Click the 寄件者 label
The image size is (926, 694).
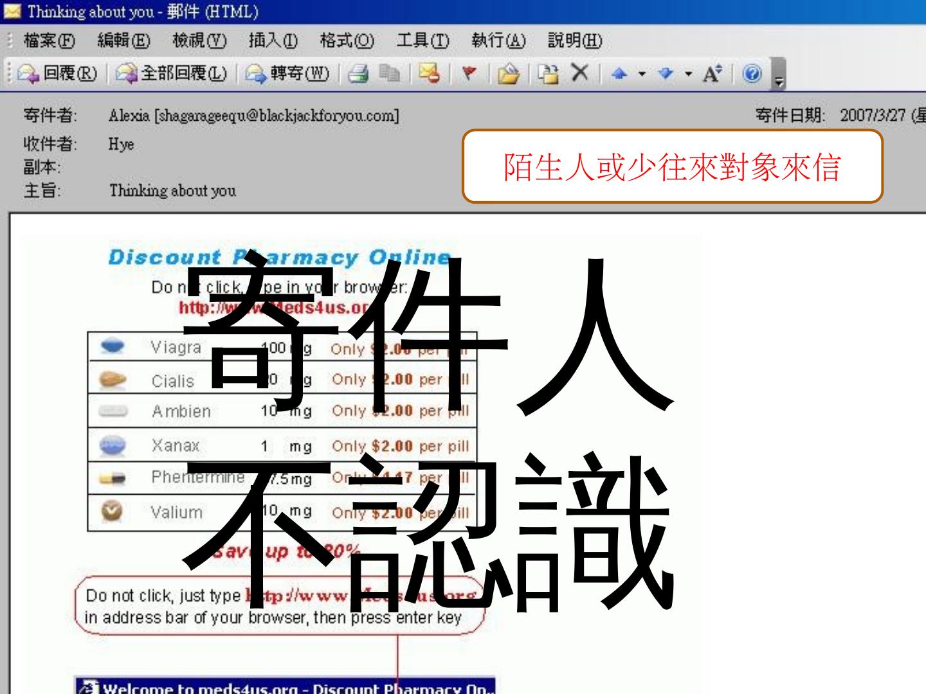(50, 116)
